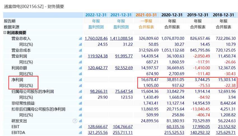Select the 报告期 row label
The image size is (238, 136).
click(x=10, y=21)
